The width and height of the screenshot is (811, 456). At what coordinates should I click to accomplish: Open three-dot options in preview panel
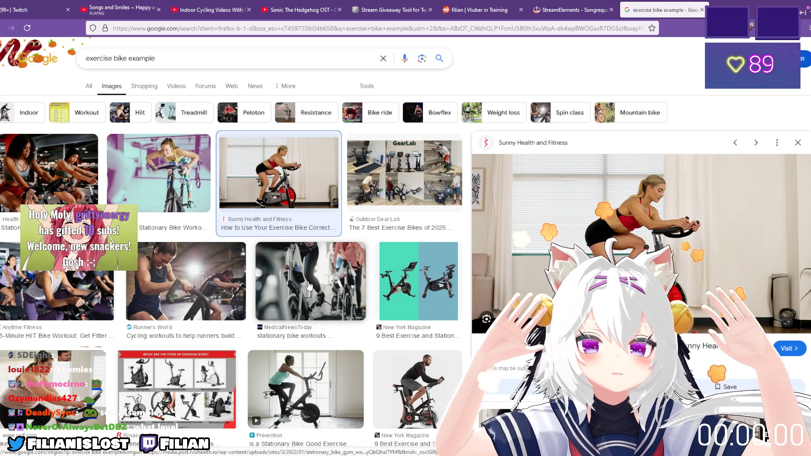click(x=777, y=143)
